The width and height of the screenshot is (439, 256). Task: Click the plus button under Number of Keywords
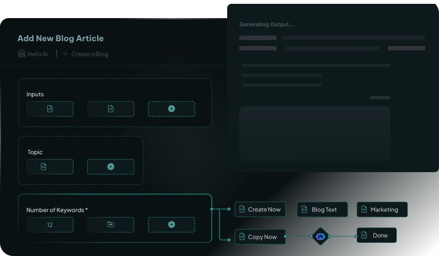tap(171, 224)
